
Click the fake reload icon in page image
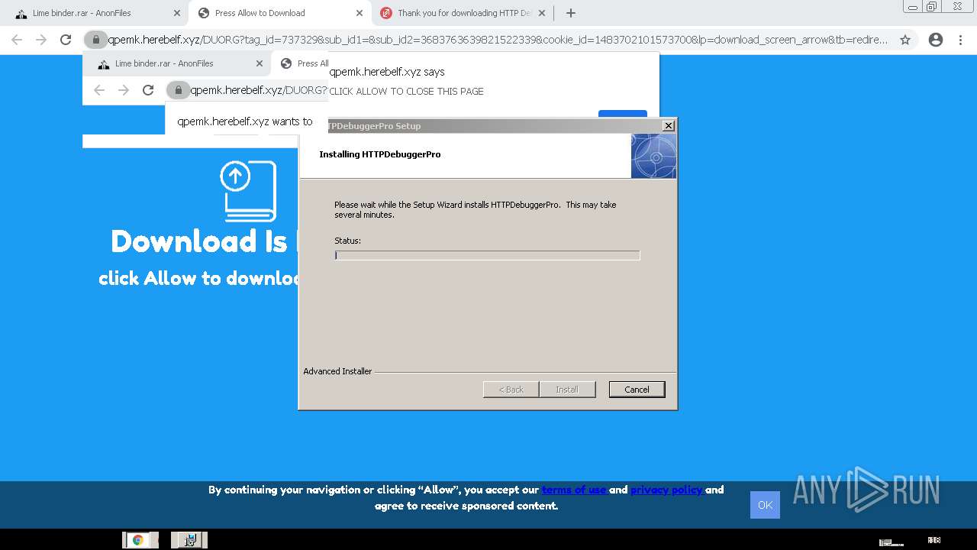point(148,90)
